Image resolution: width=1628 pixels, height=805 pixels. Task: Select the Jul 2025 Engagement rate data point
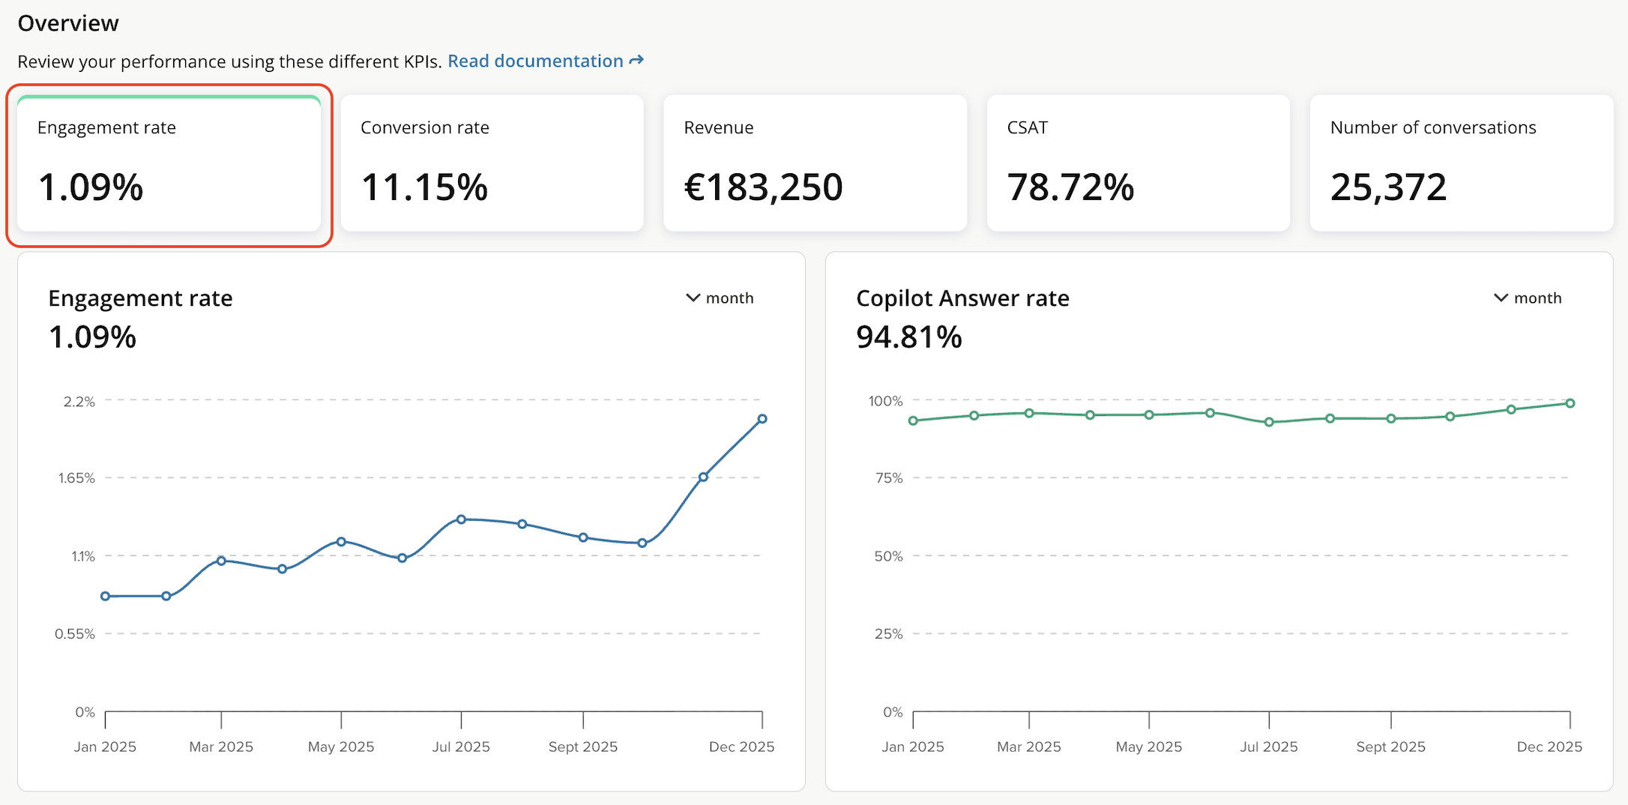[x=461, y=519]
